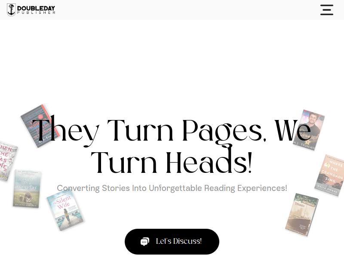Open the Titanic book cover
Viewport: 344px width, 258px height.
coord(302,215)
